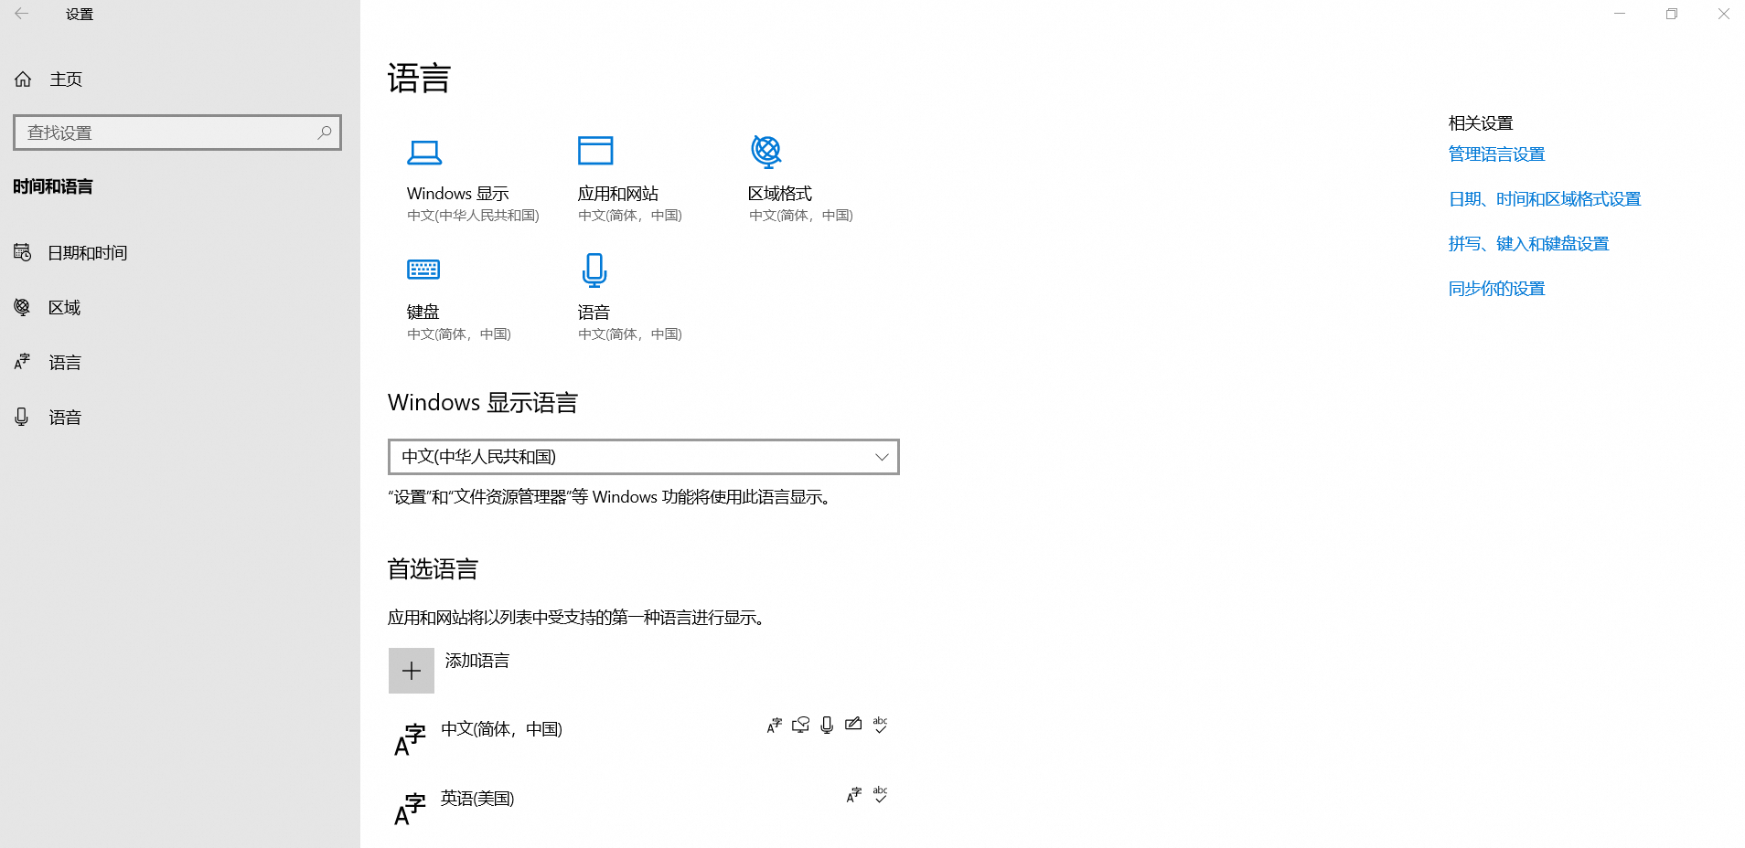Click 英语 row display language feature icon

tap(854, 795)
